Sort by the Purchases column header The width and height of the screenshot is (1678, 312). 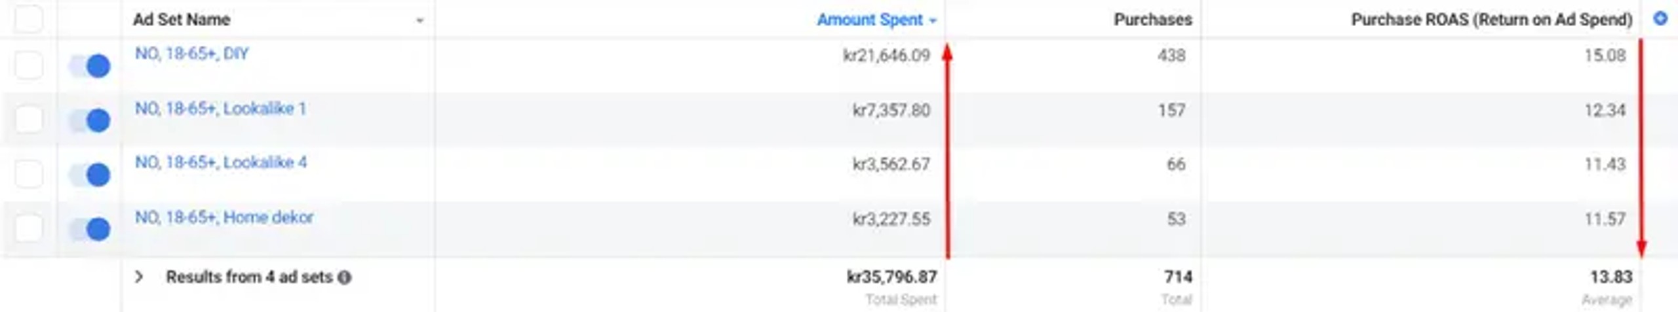point(1152,20)
